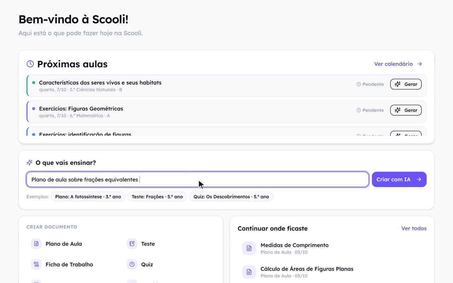Image resolution: width=453 pixels, height=283 pixels.
Task: Open the Medidas de Comprimento lesson plan
Action: [332, 248]
